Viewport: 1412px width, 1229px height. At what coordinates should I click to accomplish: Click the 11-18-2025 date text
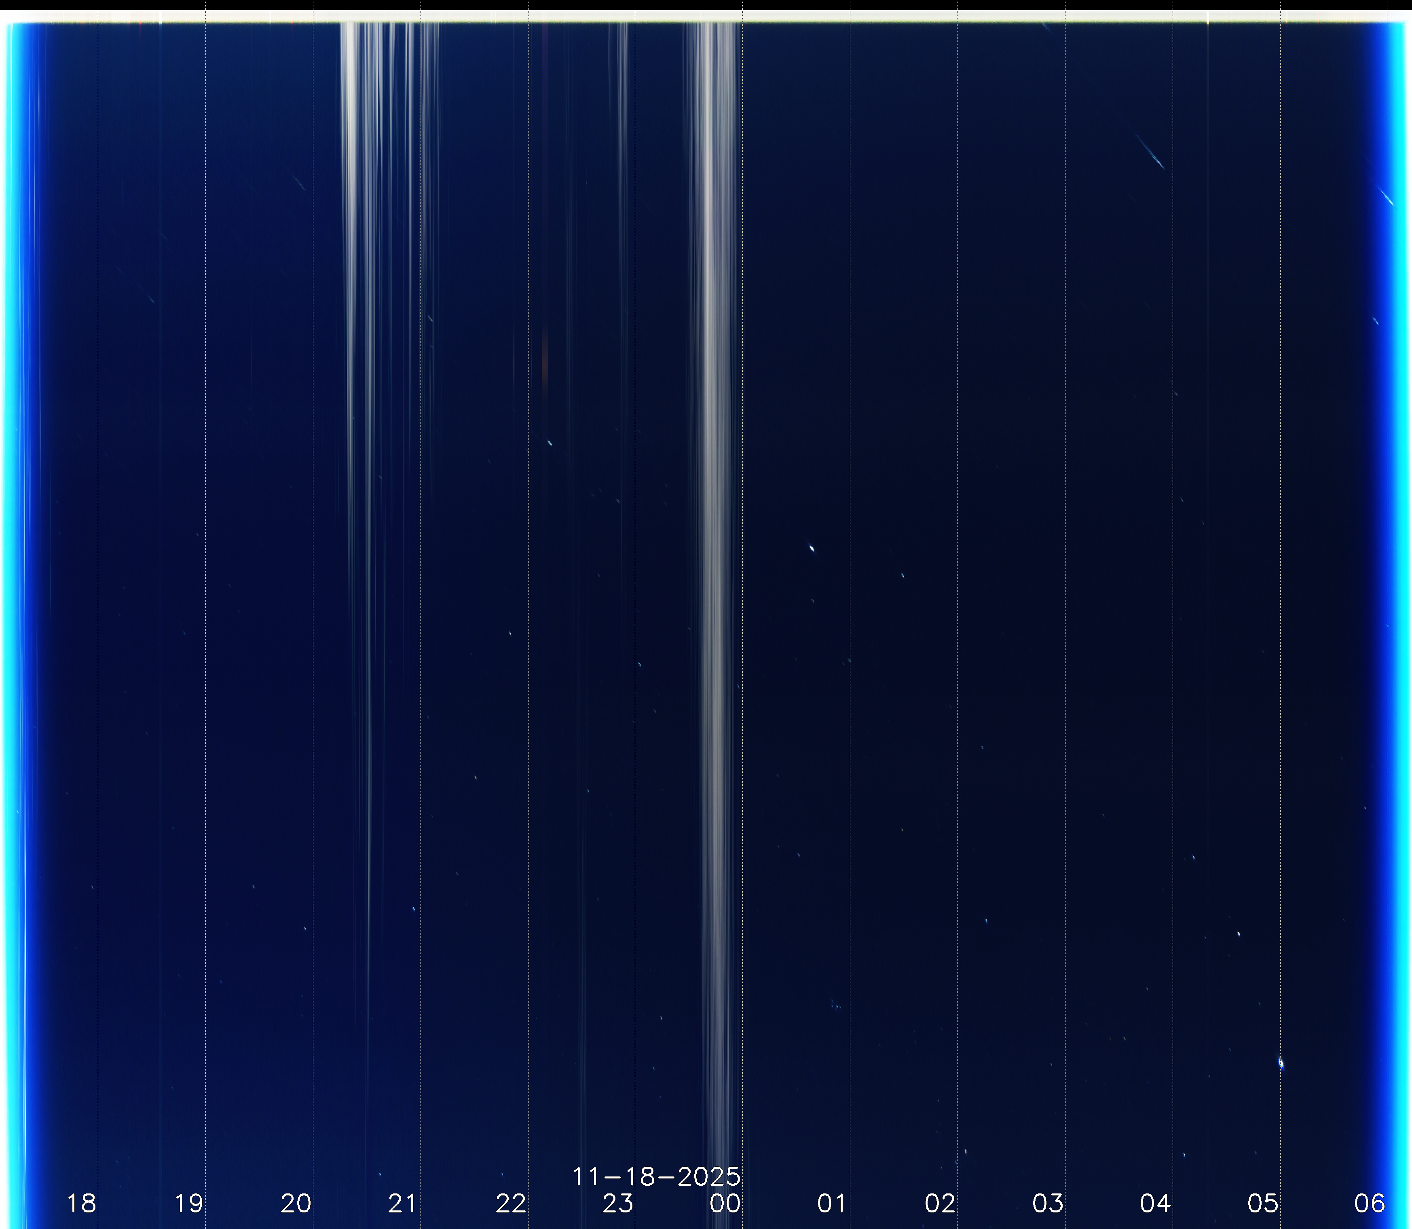click(656, 1177)
